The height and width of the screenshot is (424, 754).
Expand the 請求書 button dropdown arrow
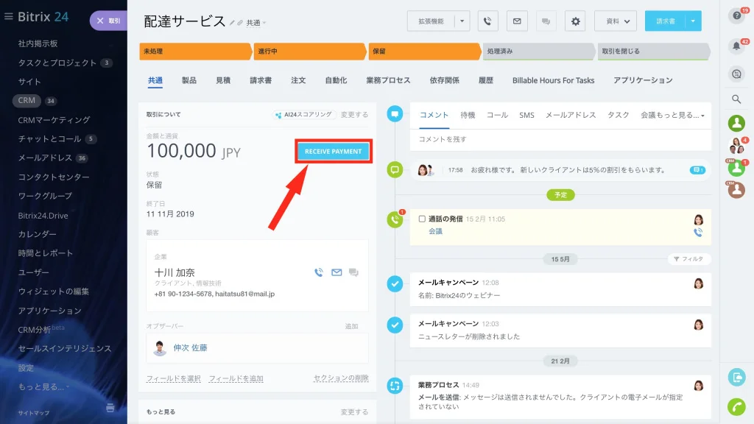pos(693,21)
